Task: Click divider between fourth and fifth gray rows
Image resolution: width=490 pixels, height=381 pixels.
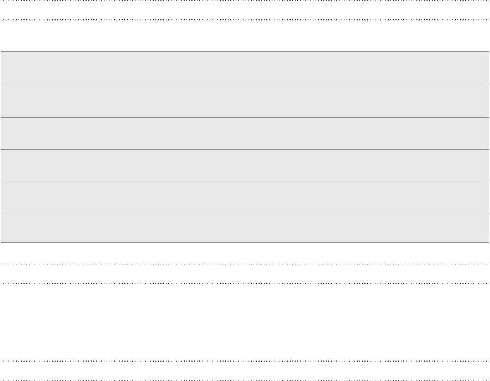Action: (x=245, y=180)
